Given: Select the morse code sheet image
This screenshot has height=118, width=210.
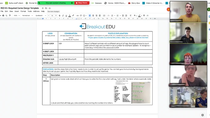Looking at the screenshot, I should [122, 92].
